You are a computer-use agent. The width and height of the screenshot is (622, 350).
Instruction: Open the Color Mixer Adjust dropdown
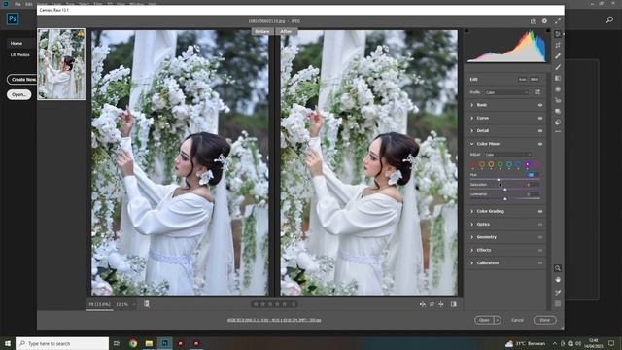pos(507,155)
